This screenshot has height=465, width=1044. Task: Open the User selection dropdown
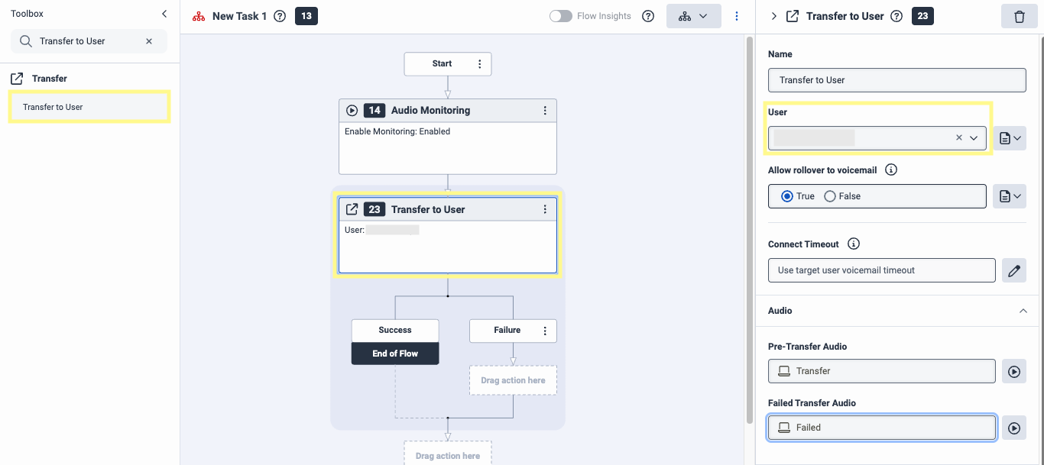974,138
